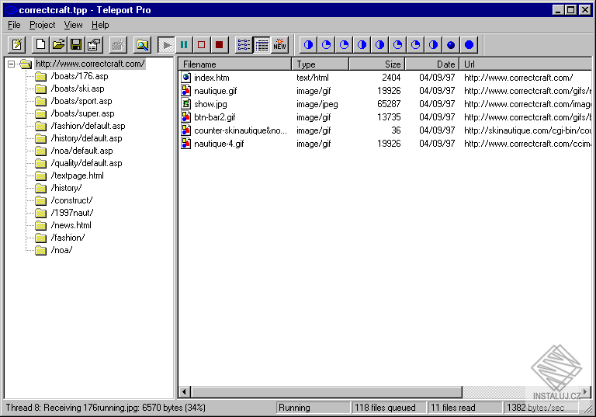
Task: Sort by the Filename column header
Action: point(235,64)
